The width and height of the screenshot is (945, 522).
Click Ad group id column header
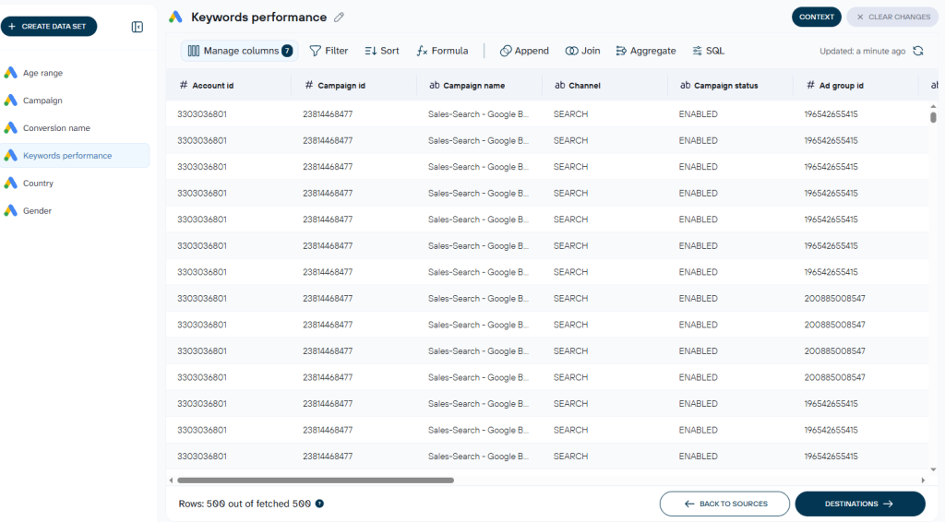point(855,86)
